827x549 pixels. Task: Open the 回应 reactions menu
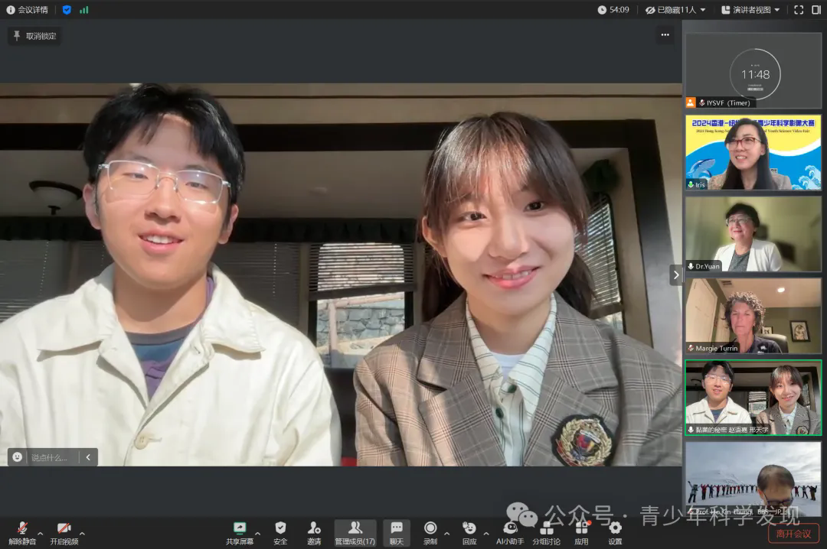click(x=469, y=533)
